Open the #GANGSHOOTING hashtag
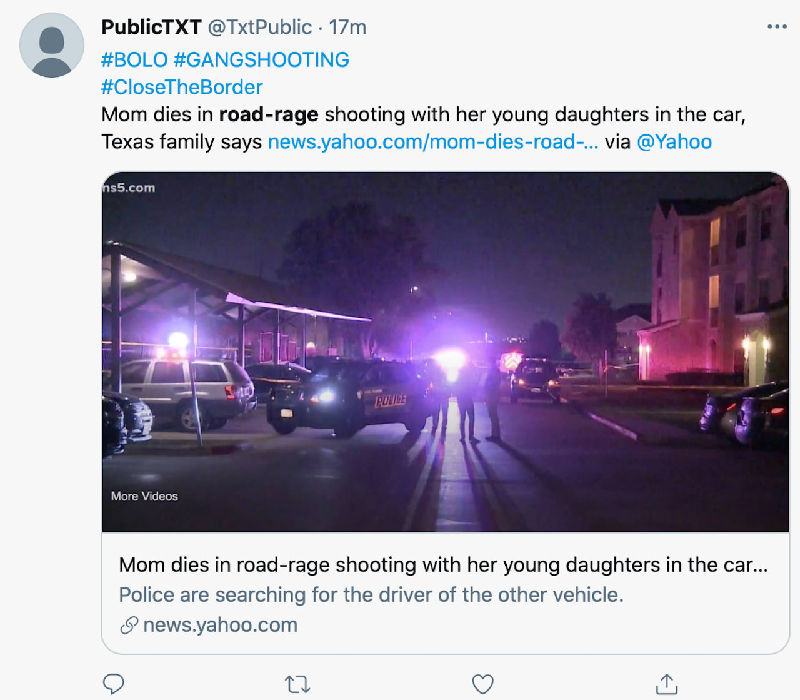The image size is (800, 700). click(x=261, y=60)
